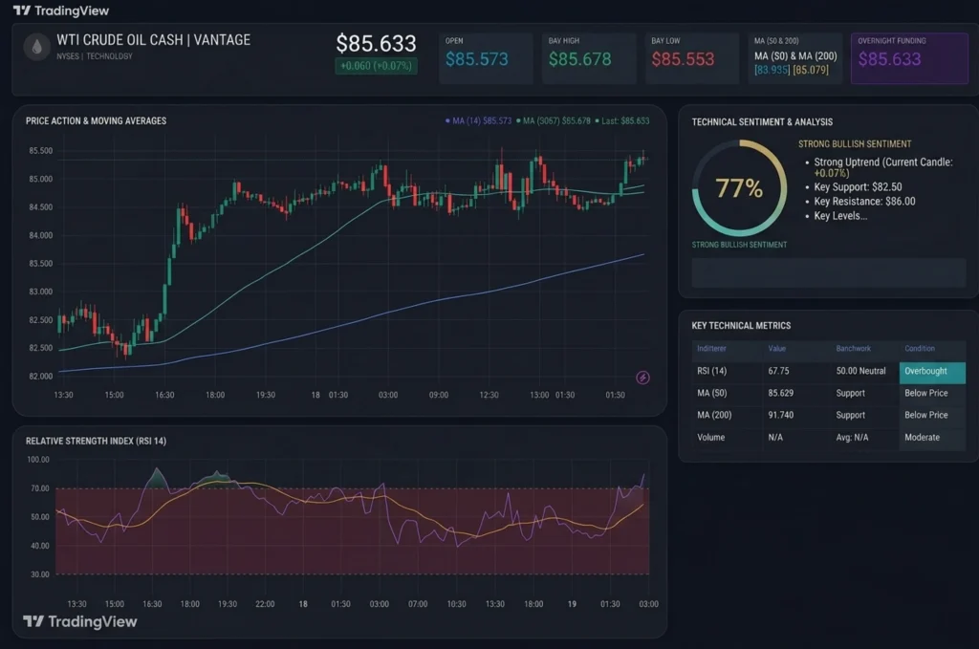
Task: Click the 22:00 time label on the RSI chart
Action: 265,604
